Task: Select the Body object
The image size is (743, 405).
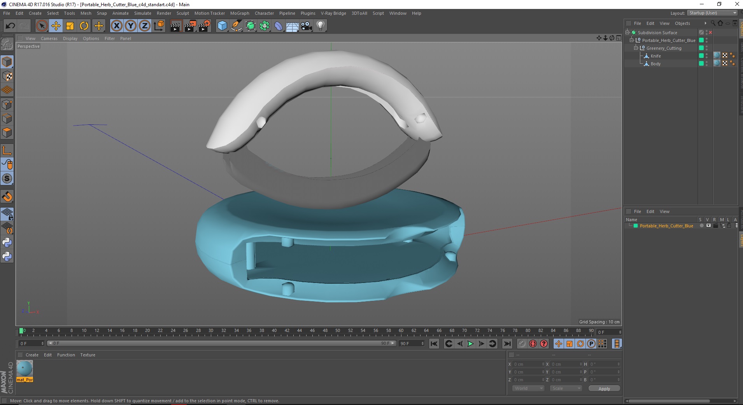Action: pyautogui.click(x=656, y=64)
